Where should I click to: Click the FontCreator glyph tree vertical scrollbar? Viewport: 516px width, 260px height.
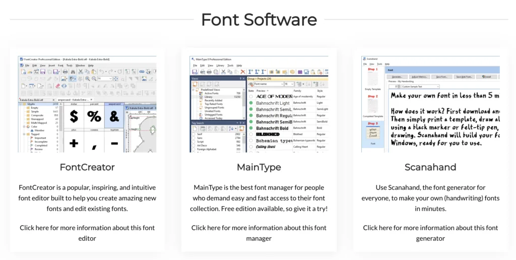tap(61, 127)
